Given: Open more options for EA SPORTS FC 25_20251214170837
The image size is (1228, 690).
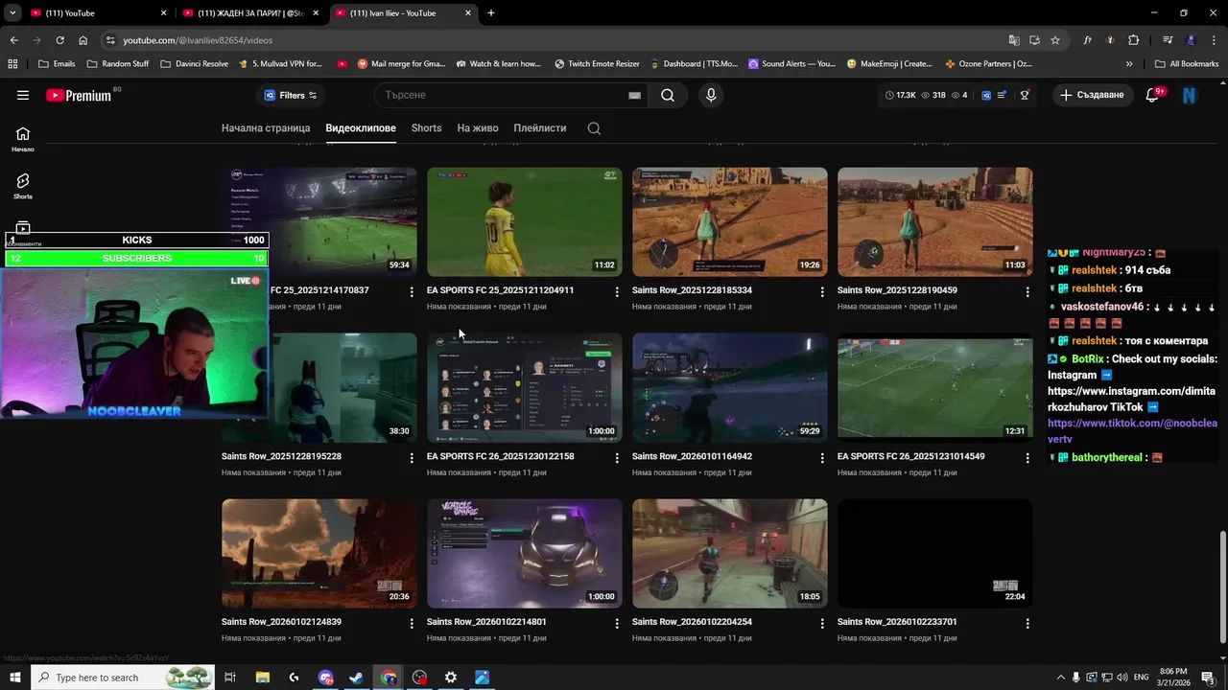Looking at the screenshot, I should (x=412, y=291).
